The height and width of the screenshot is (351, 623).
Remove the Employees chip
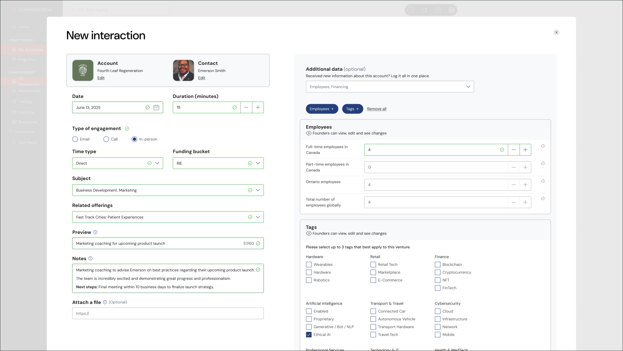[x=332, y=109]
